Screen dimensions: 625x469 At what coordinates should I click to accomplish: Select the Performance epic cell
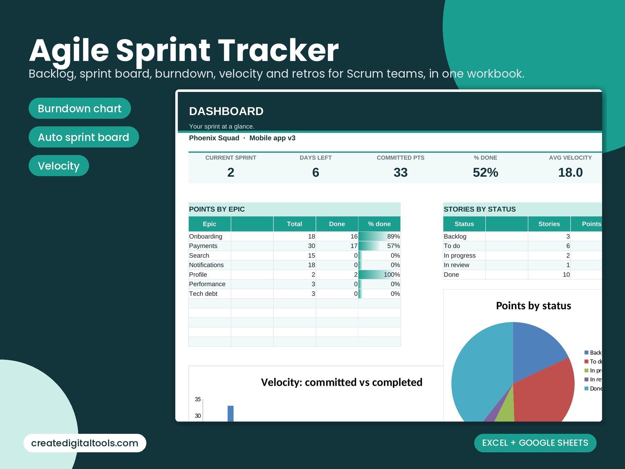click(x=209, y=284)
